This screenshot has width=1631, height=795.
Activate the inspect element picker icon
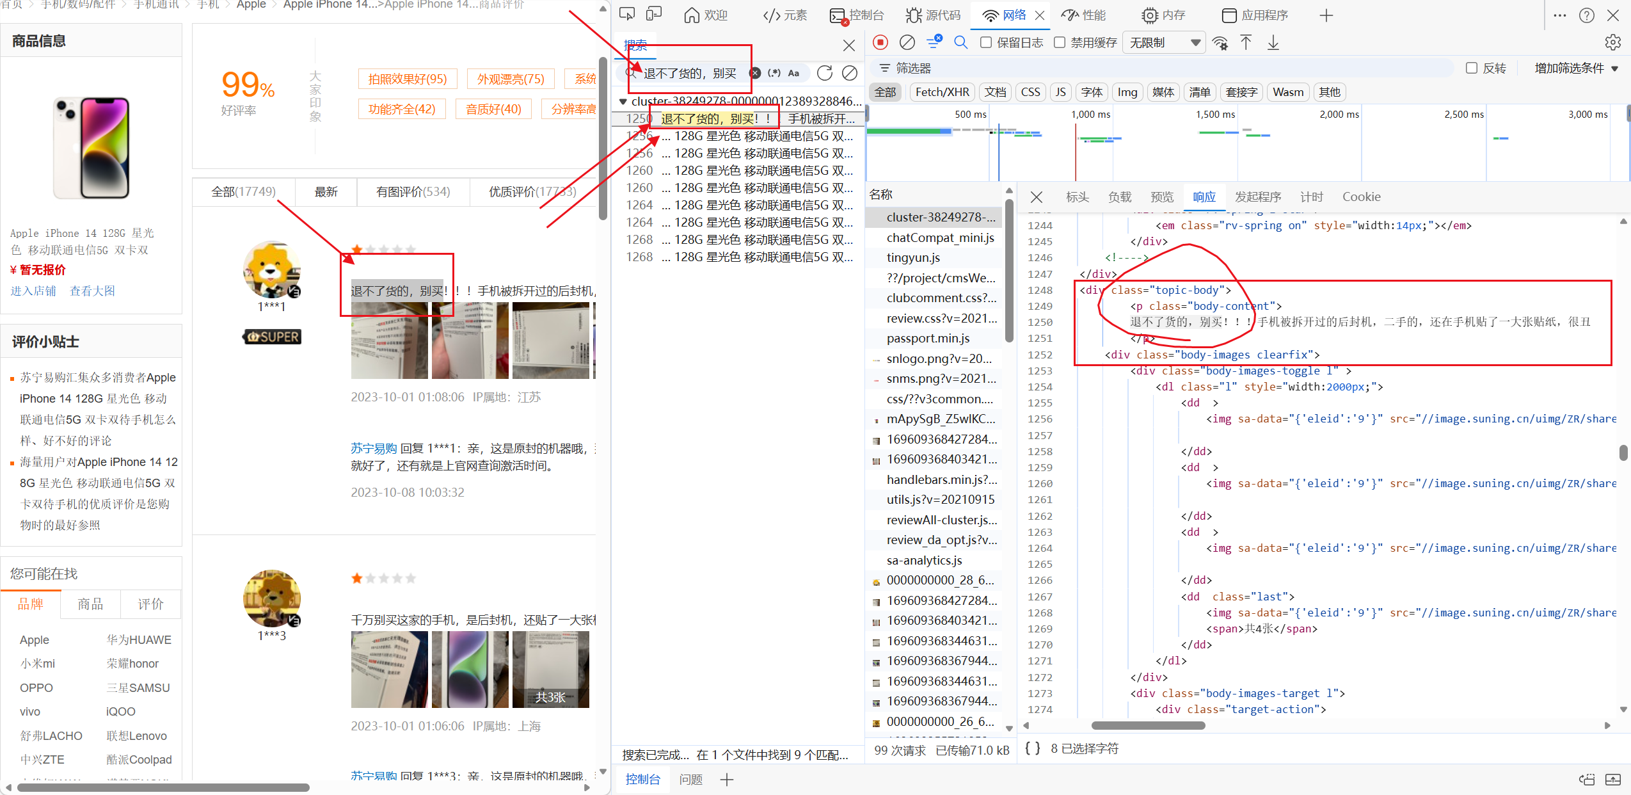pos(627,15)
